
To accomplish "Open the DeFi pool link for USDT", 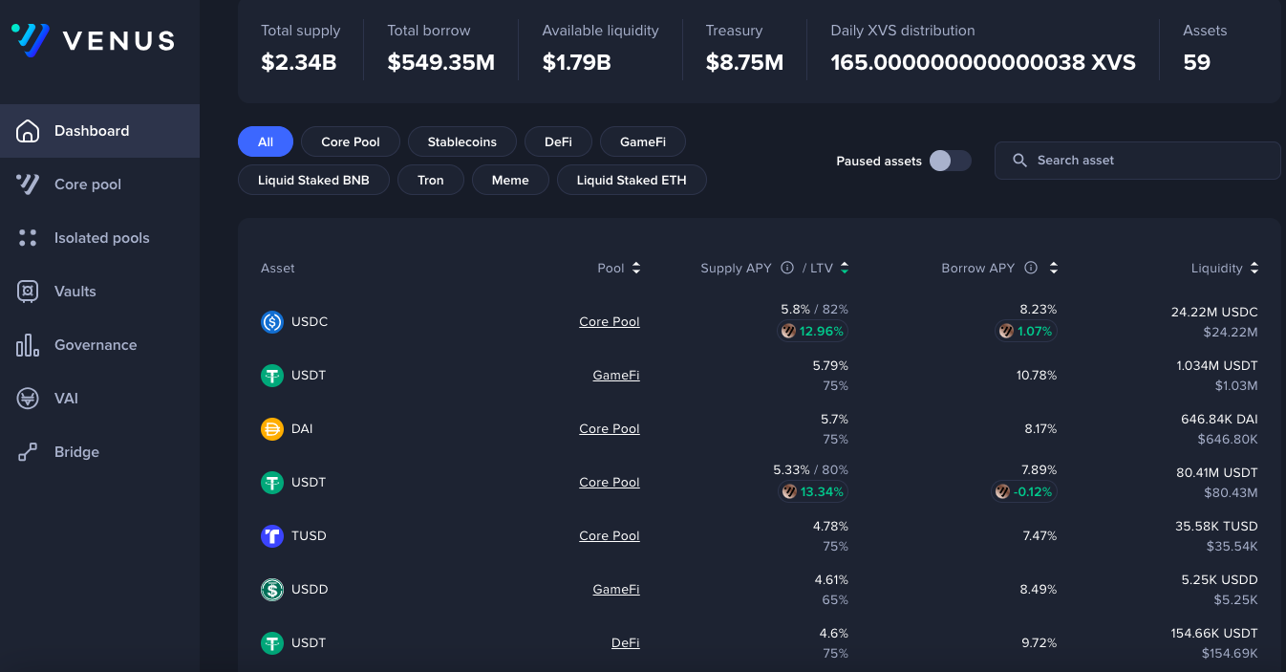I will pos(626,643).
